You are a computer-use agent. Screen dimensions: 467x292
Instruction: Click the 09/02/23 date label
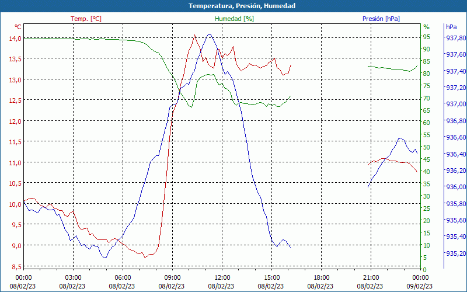(419, 286)
